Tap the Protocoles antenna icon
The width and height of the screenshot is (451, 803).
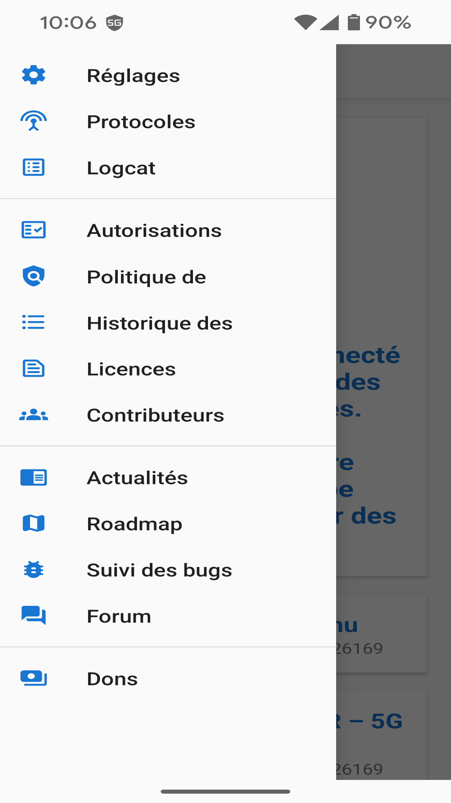33,122
